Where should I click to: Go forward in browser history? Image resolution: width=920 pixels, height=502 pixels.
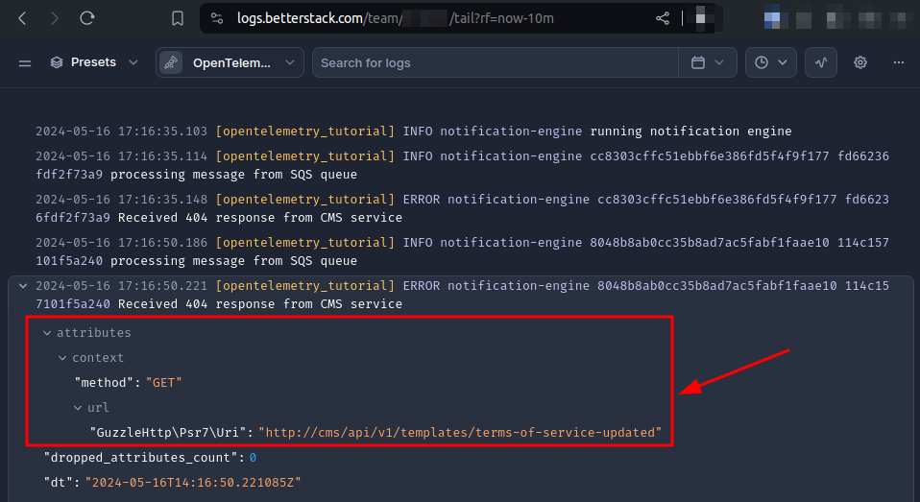[55, 18]
